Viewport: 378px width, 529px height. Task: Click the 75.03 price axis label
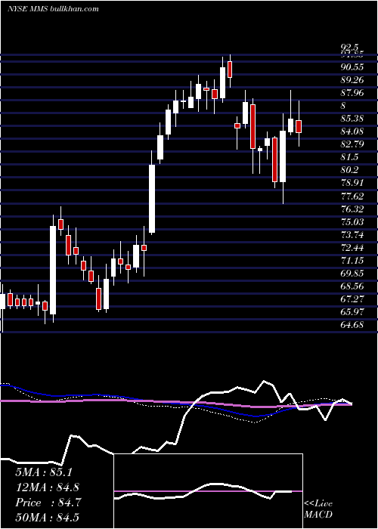point(352,221)
